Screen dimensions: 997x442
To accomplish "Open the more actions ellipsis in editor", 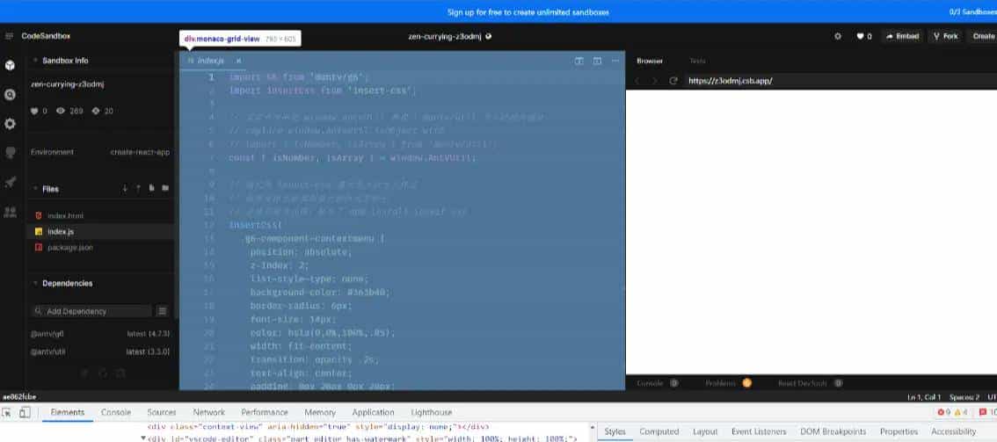I will [x=615, y=61].
